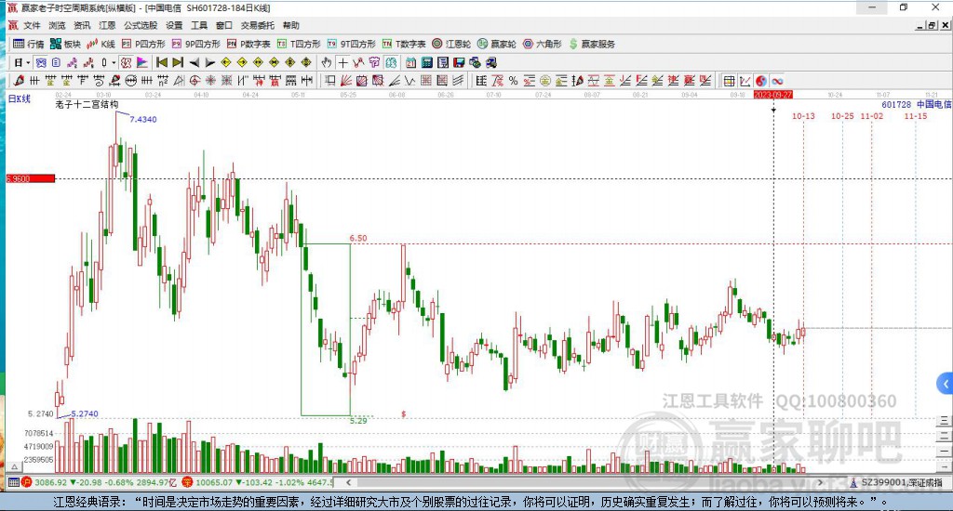Click the 10-13 cycle date marker
The height and width of the screenshot is (511, 953).
(x=803, y=116)
